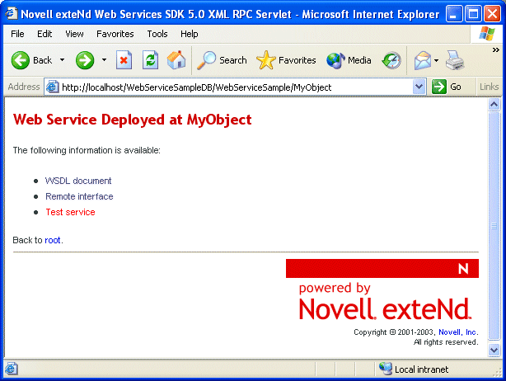Click the page icon in the Address bar
Viewport: 506px width, 381px height.
[52, 87]
